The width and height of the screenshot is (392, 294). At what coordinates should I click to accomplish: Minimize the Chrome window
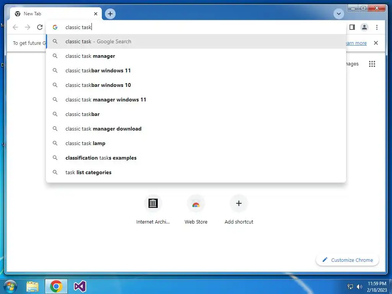pyautogui.click(x=353, y=8)
